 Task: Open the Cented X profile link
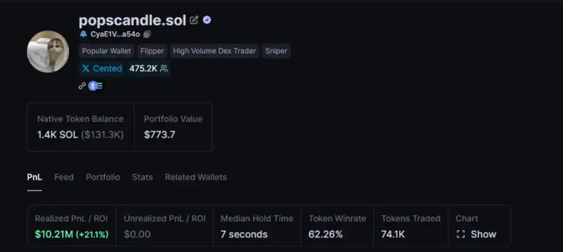pyautogui.click(x=107, y=69)
